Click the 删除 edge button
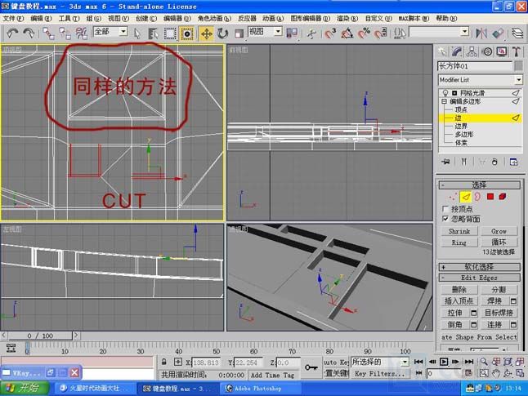 click(459, 289)
